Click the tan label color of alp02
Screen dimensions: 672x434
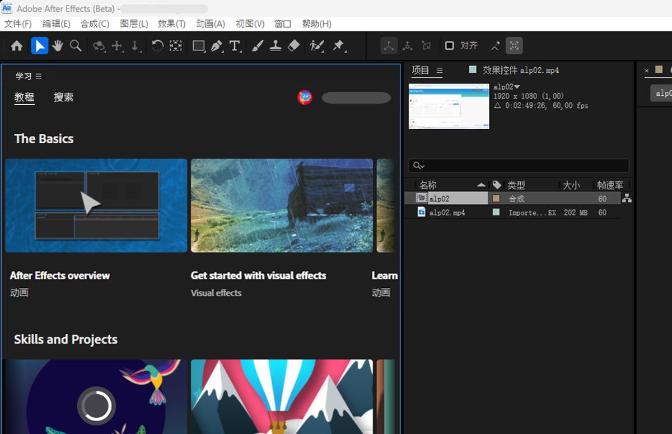[496, 199]
